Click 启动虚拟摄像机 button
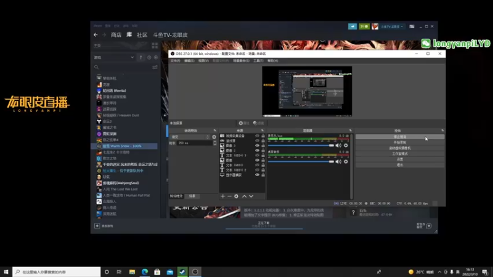This screenshot has height=277, width=493. [400, 148]
